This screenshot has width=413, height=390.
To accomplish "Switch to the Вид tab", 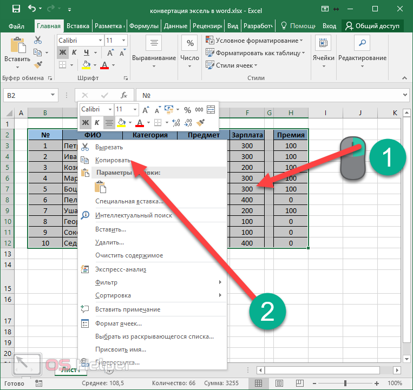I will (233, 26).
